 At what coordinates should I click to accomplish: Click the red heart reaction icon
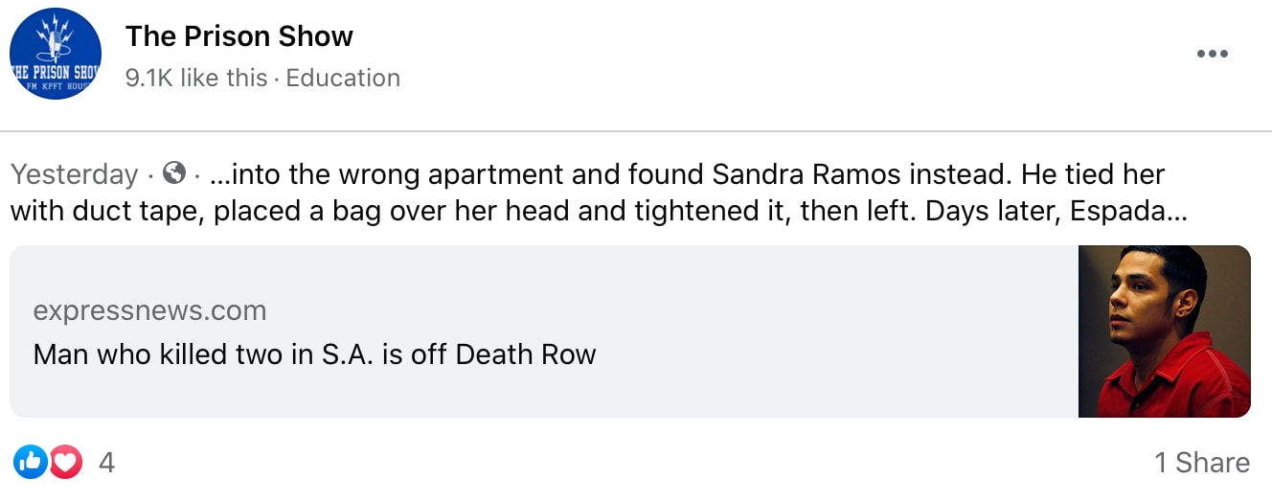65,463
